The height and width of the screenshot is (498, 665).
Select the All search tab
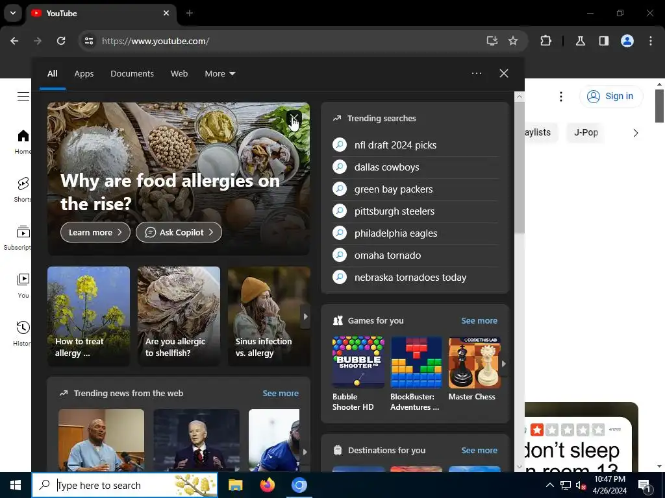click(x=53, y=74)
